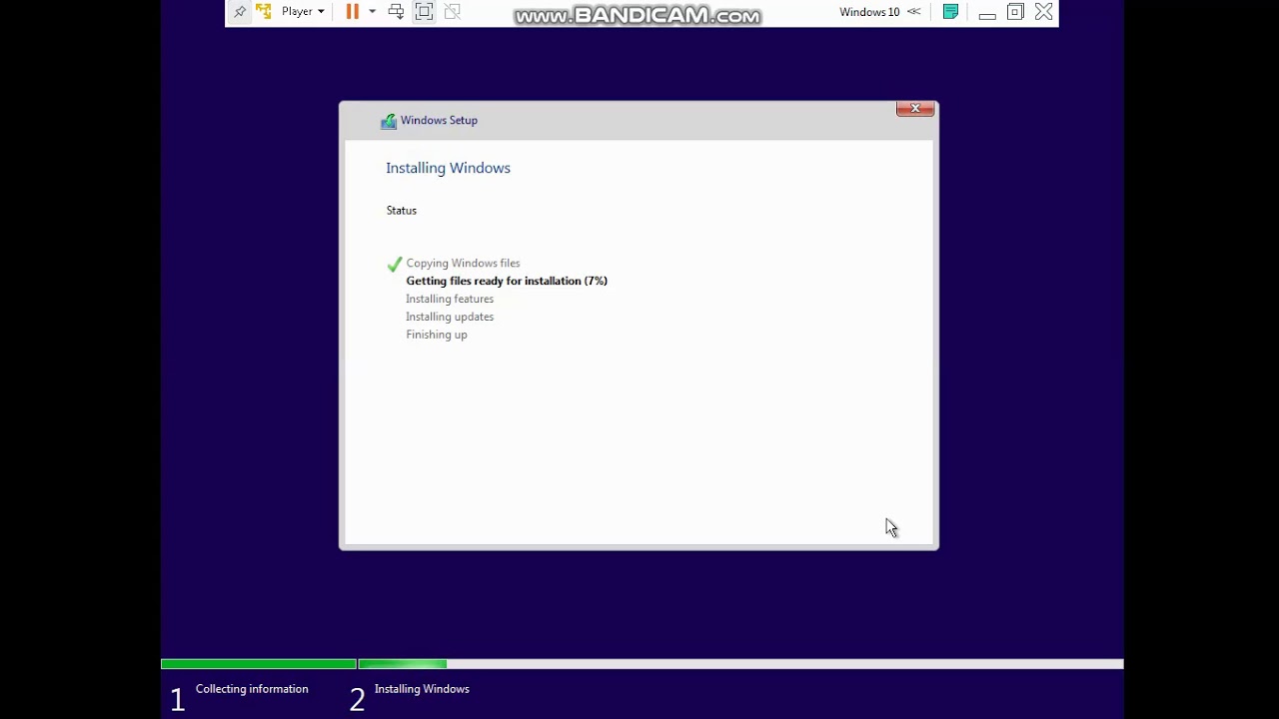
Task: Click 'Finishing up' status line
Action: 437,335
